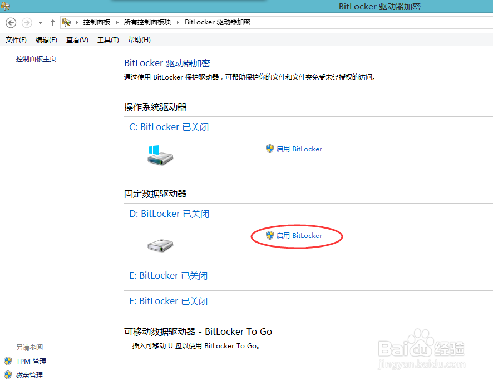Go back with the Back arrow button
Image resolution: width=493 pixels, height=381 pixels.
pos(11,23)
